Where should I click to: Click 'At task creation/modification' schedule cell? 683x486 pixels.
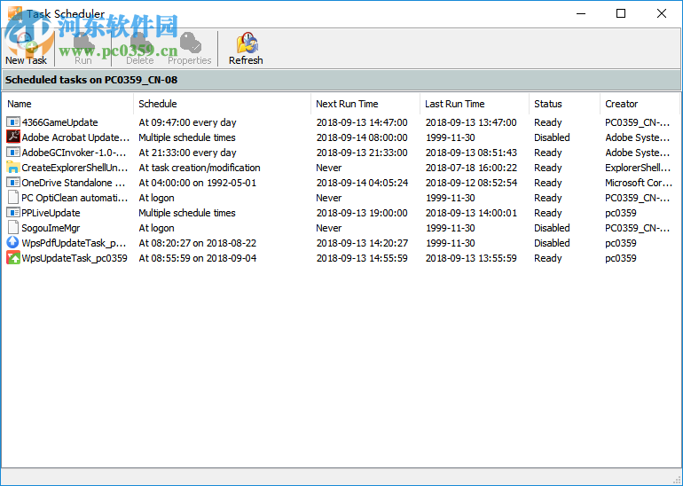[x=200, y=168]
